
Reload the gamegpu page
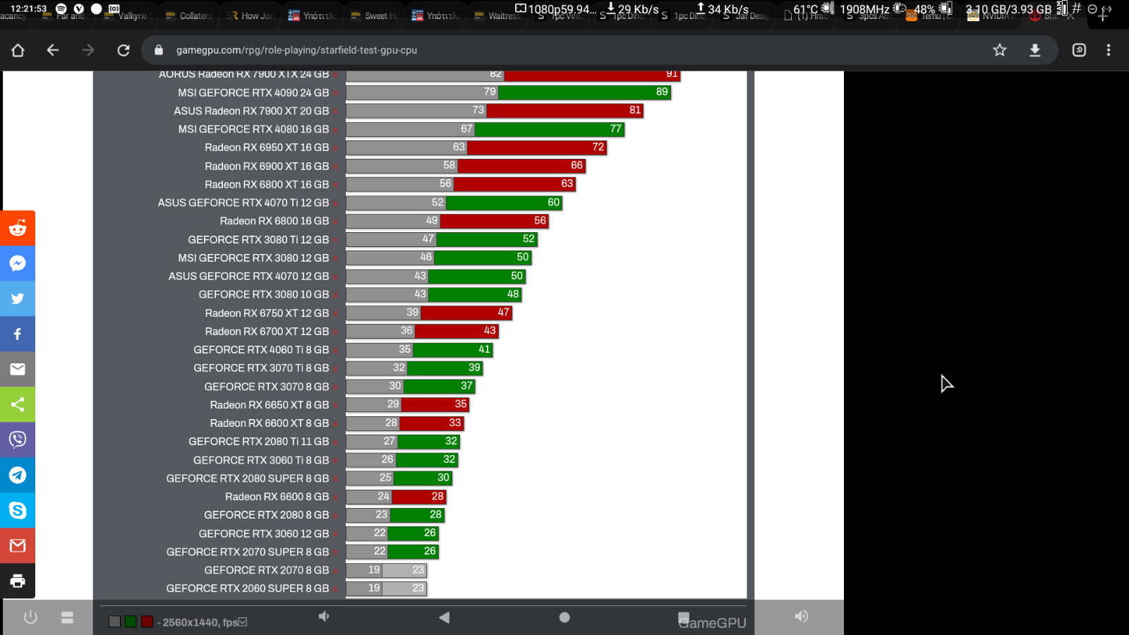point(123,50)
